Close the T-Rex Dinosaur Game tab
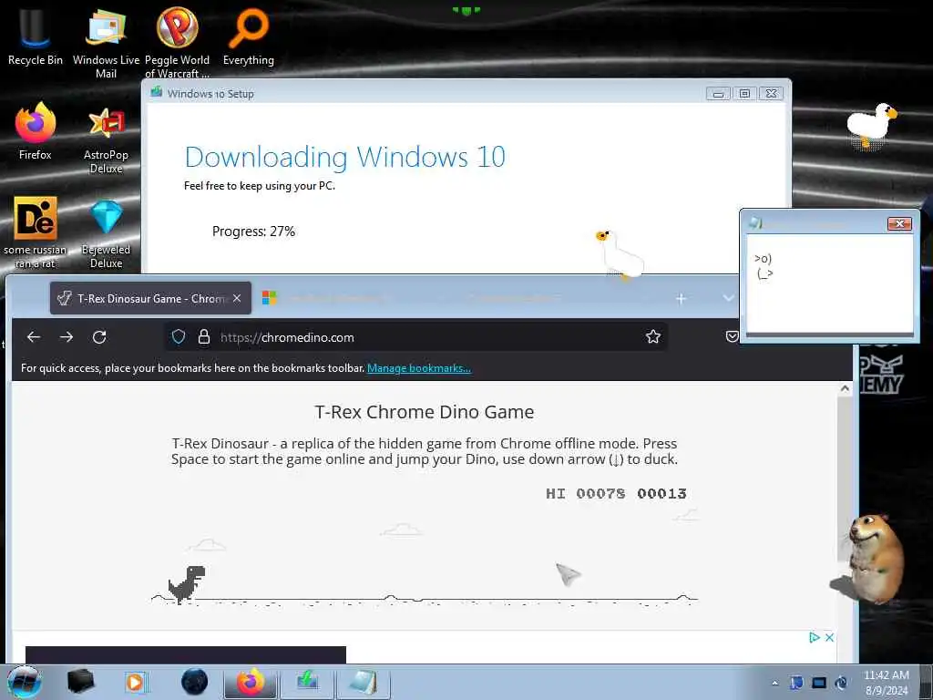933x700 pixels. [x=237, y=298]
